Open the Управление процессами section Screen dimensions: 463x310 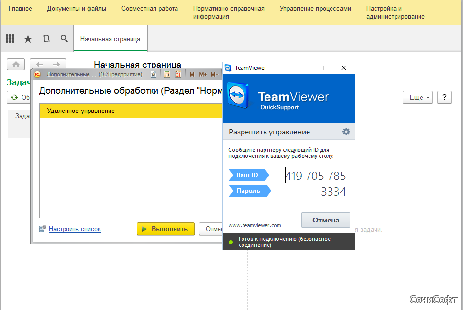click(x=315, y=9)
